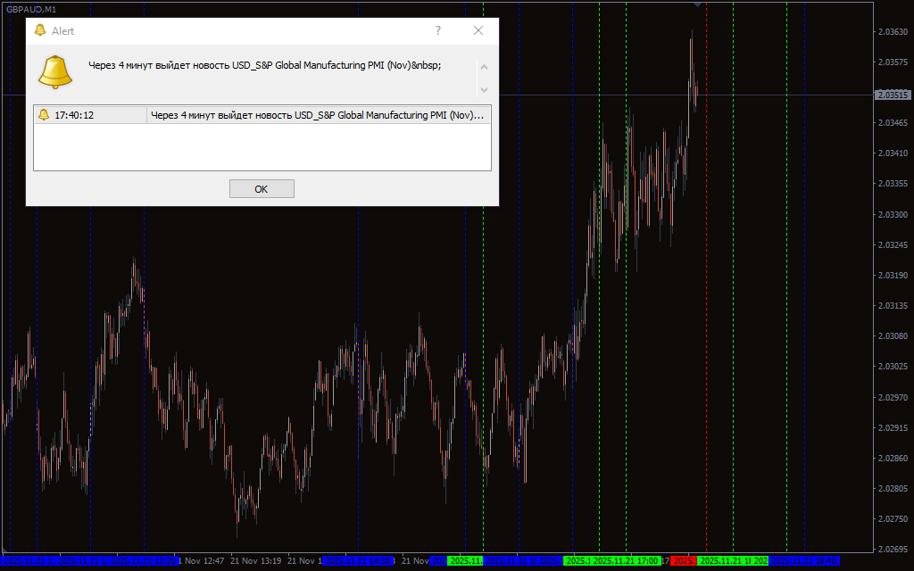Click the bell icon beside 17:40:12

tap(44, 115)
